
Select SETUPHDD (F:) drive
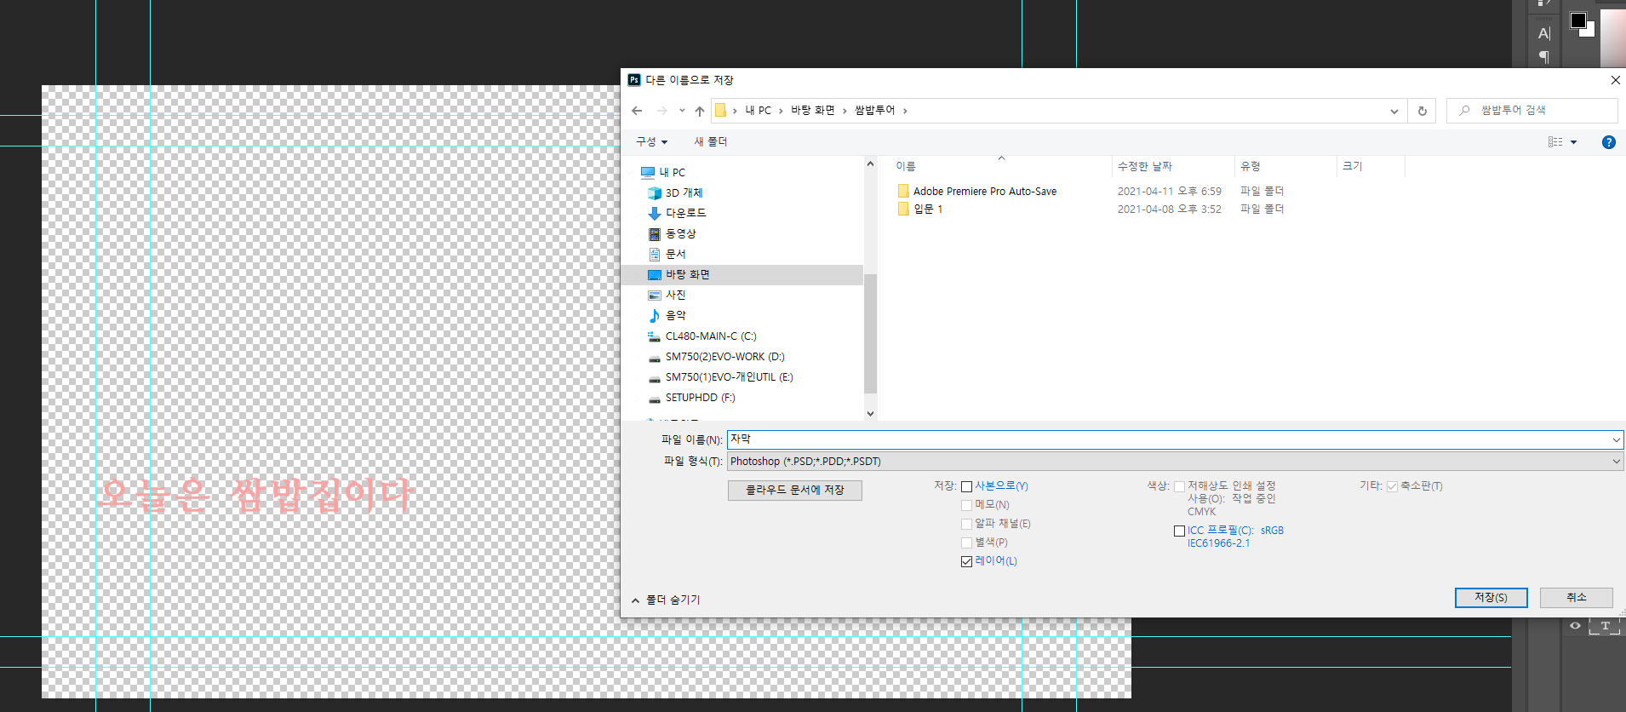[700, 398]
